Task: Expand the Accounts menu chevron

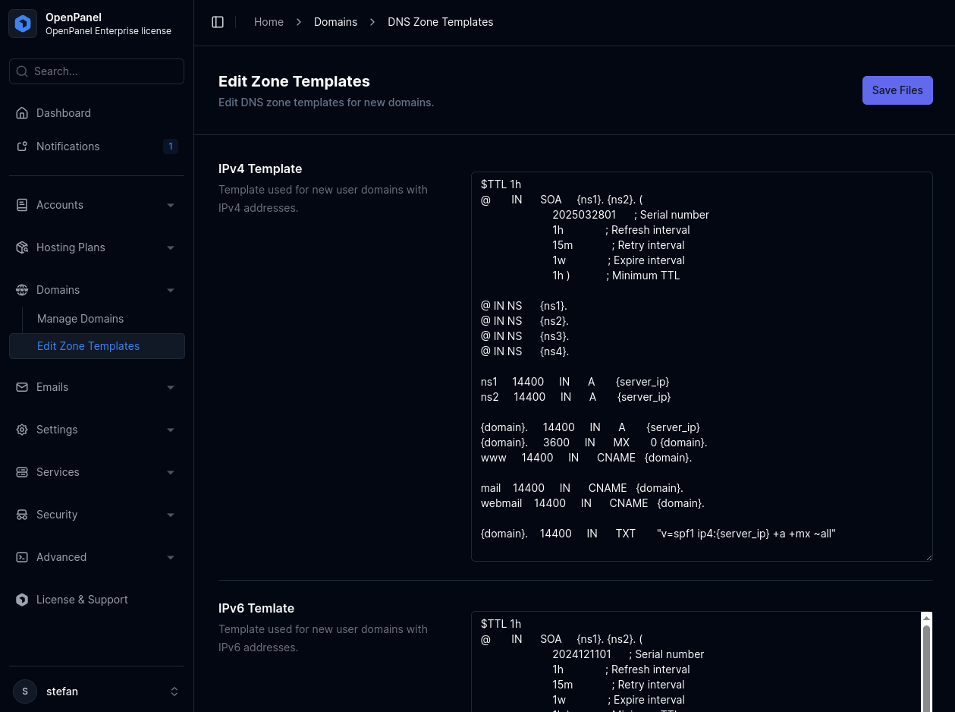Action: 171,205
